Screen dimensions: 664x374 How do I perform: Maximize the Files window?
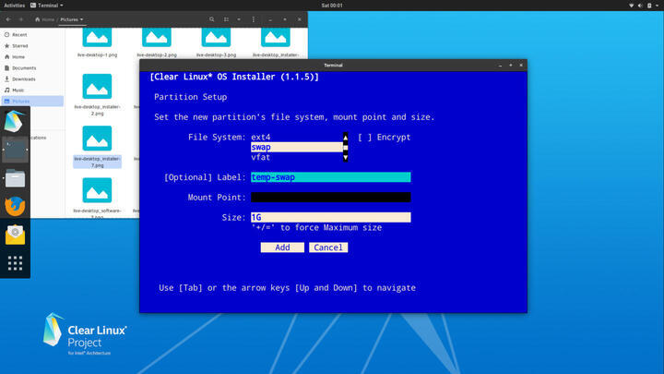click(285, 19)
